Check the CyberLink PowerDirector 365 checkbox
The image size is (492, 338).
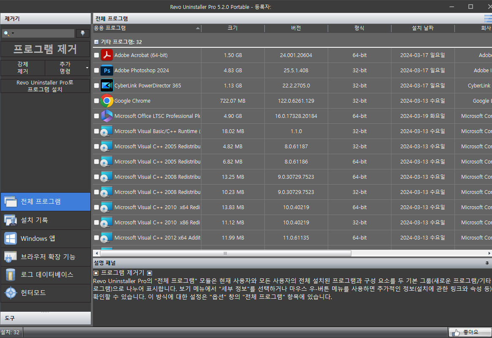[x=97, y=86]
